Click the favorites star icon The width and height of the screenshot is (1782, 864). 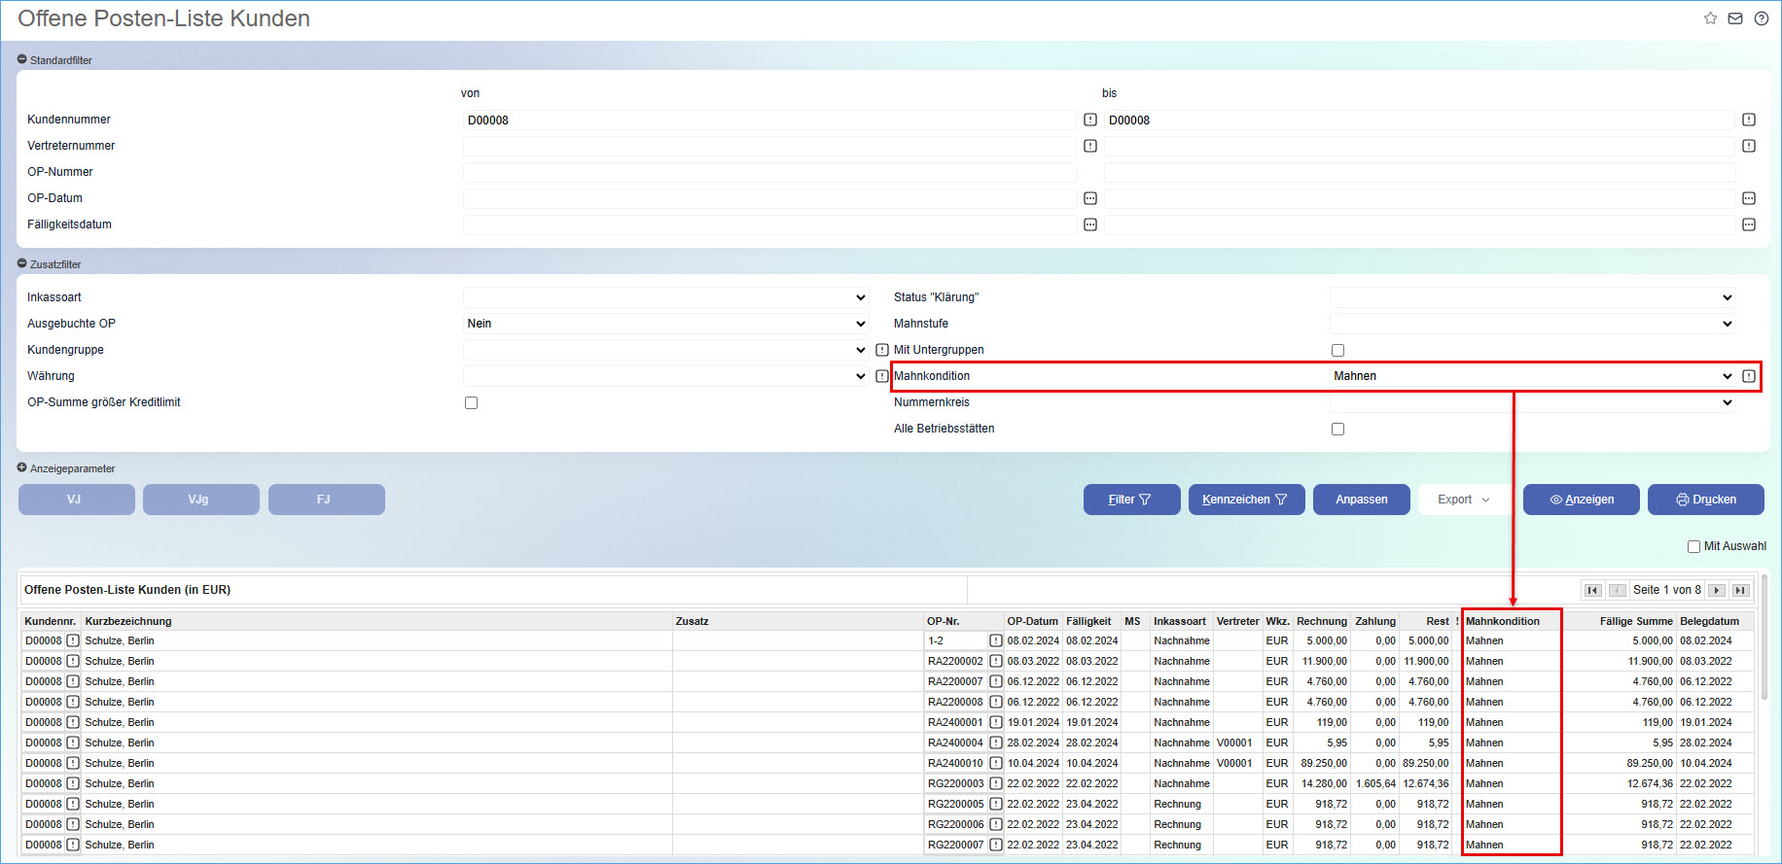coord(1710,18)
